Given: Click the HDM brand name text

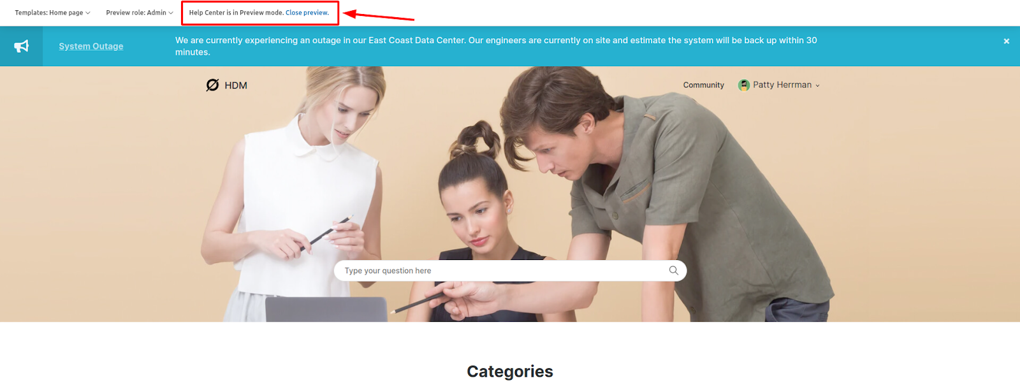Looking at the screenshot, I should pyautogui.click(x=236, y=85).
